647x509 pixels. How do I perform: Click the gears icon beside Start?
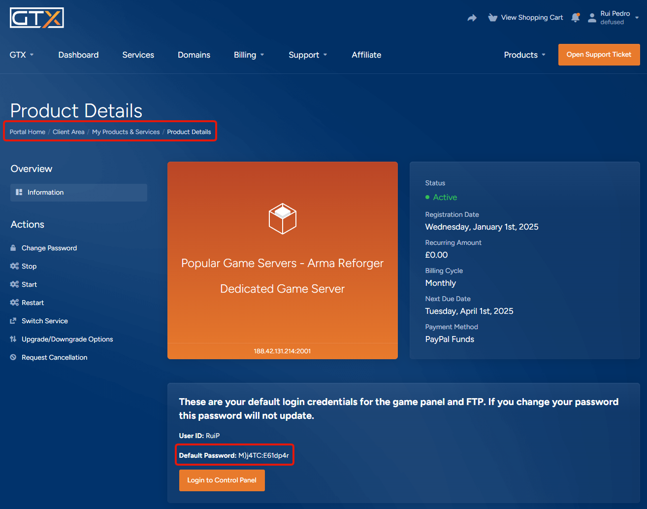(x=14, y=284)
